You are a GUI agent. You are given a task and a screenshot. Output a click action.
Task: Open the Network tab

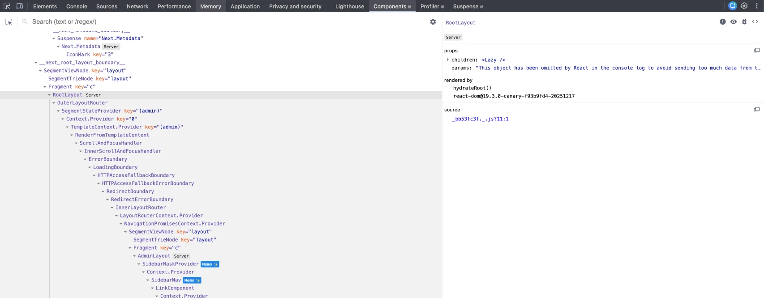pyautogui.click(x=137, y=6)
